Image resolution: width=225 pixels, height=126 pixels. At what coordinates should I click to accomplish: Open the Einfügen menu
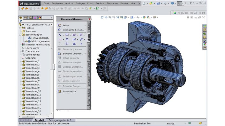coord(80,3)
